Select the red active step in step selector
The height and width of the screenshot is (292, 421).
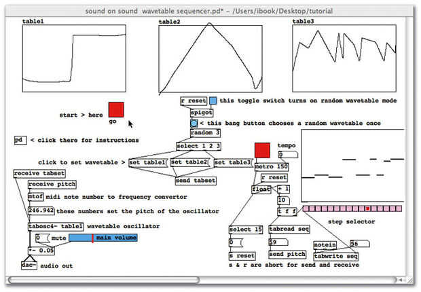tap(368, 208)
